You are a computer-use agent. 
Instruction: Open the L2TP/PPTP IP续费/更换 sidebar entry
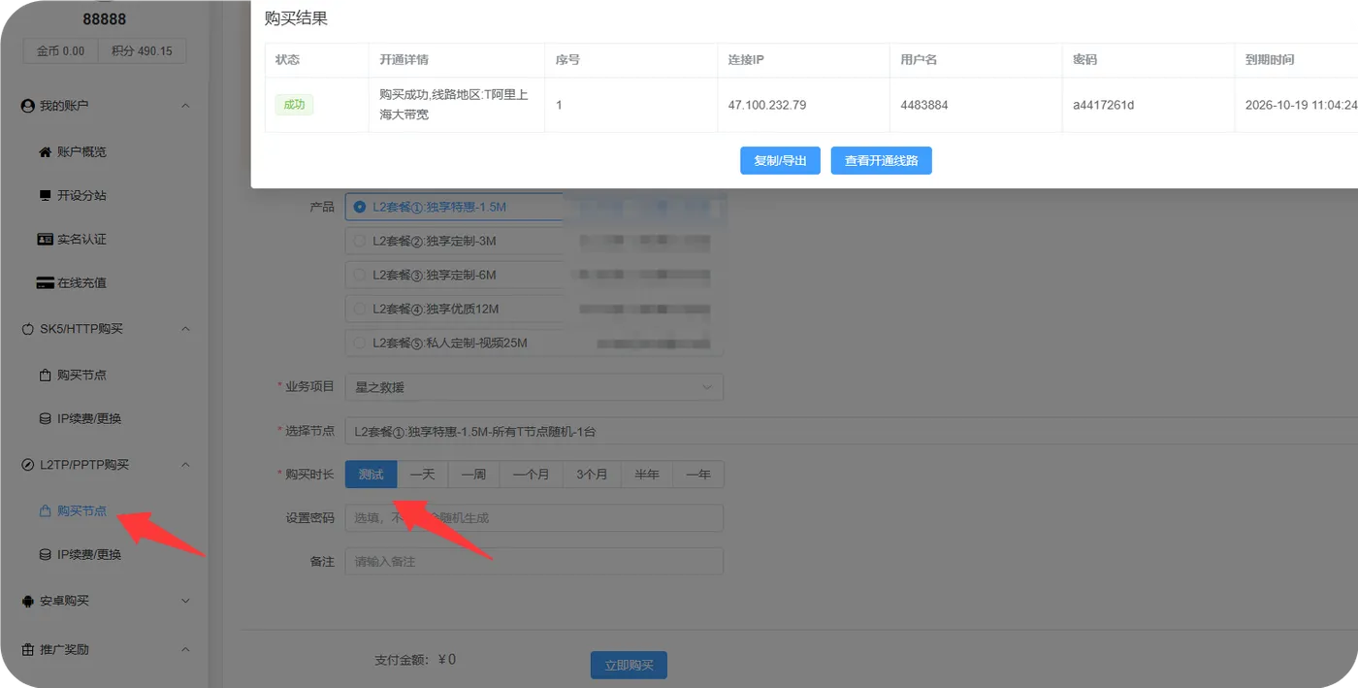click(x=89, y=555)
